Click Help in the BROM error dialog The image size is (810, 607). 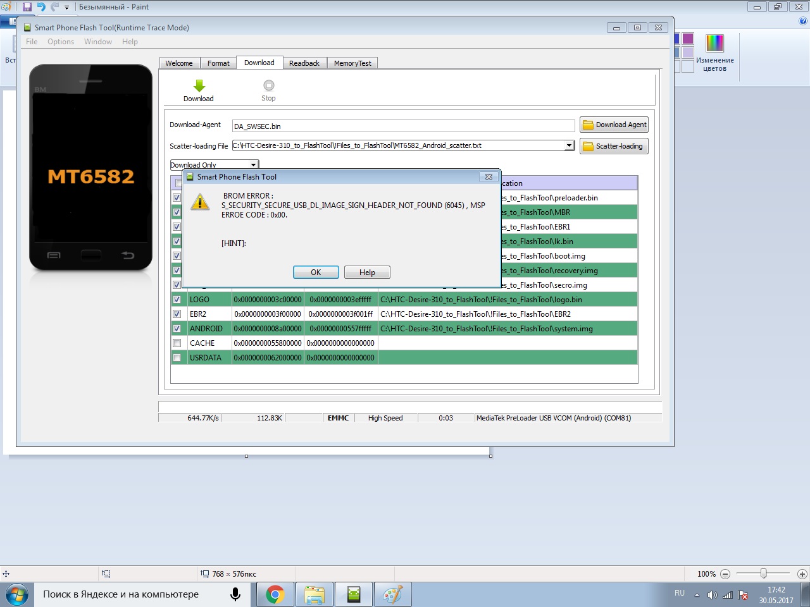(367, 273)
